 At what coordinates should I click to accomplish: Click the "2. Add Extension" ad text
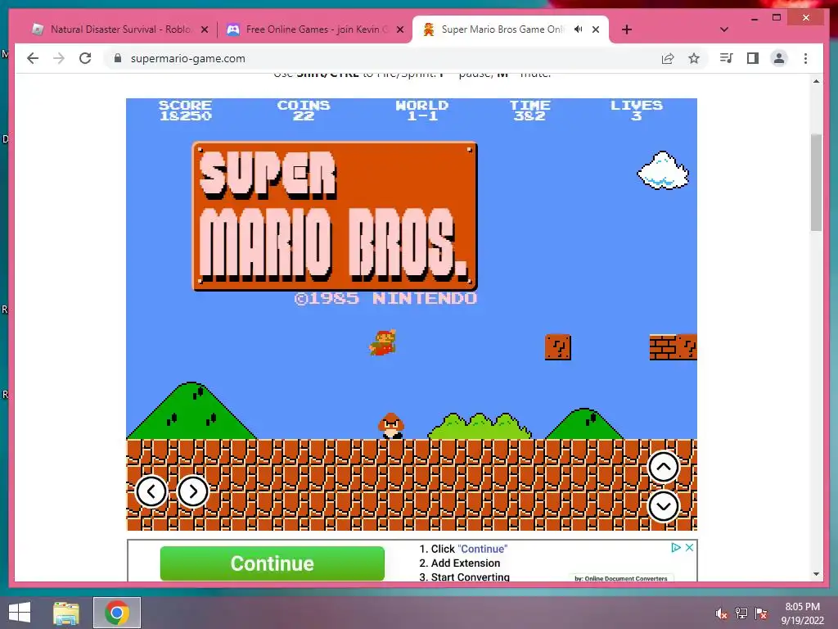460,563
